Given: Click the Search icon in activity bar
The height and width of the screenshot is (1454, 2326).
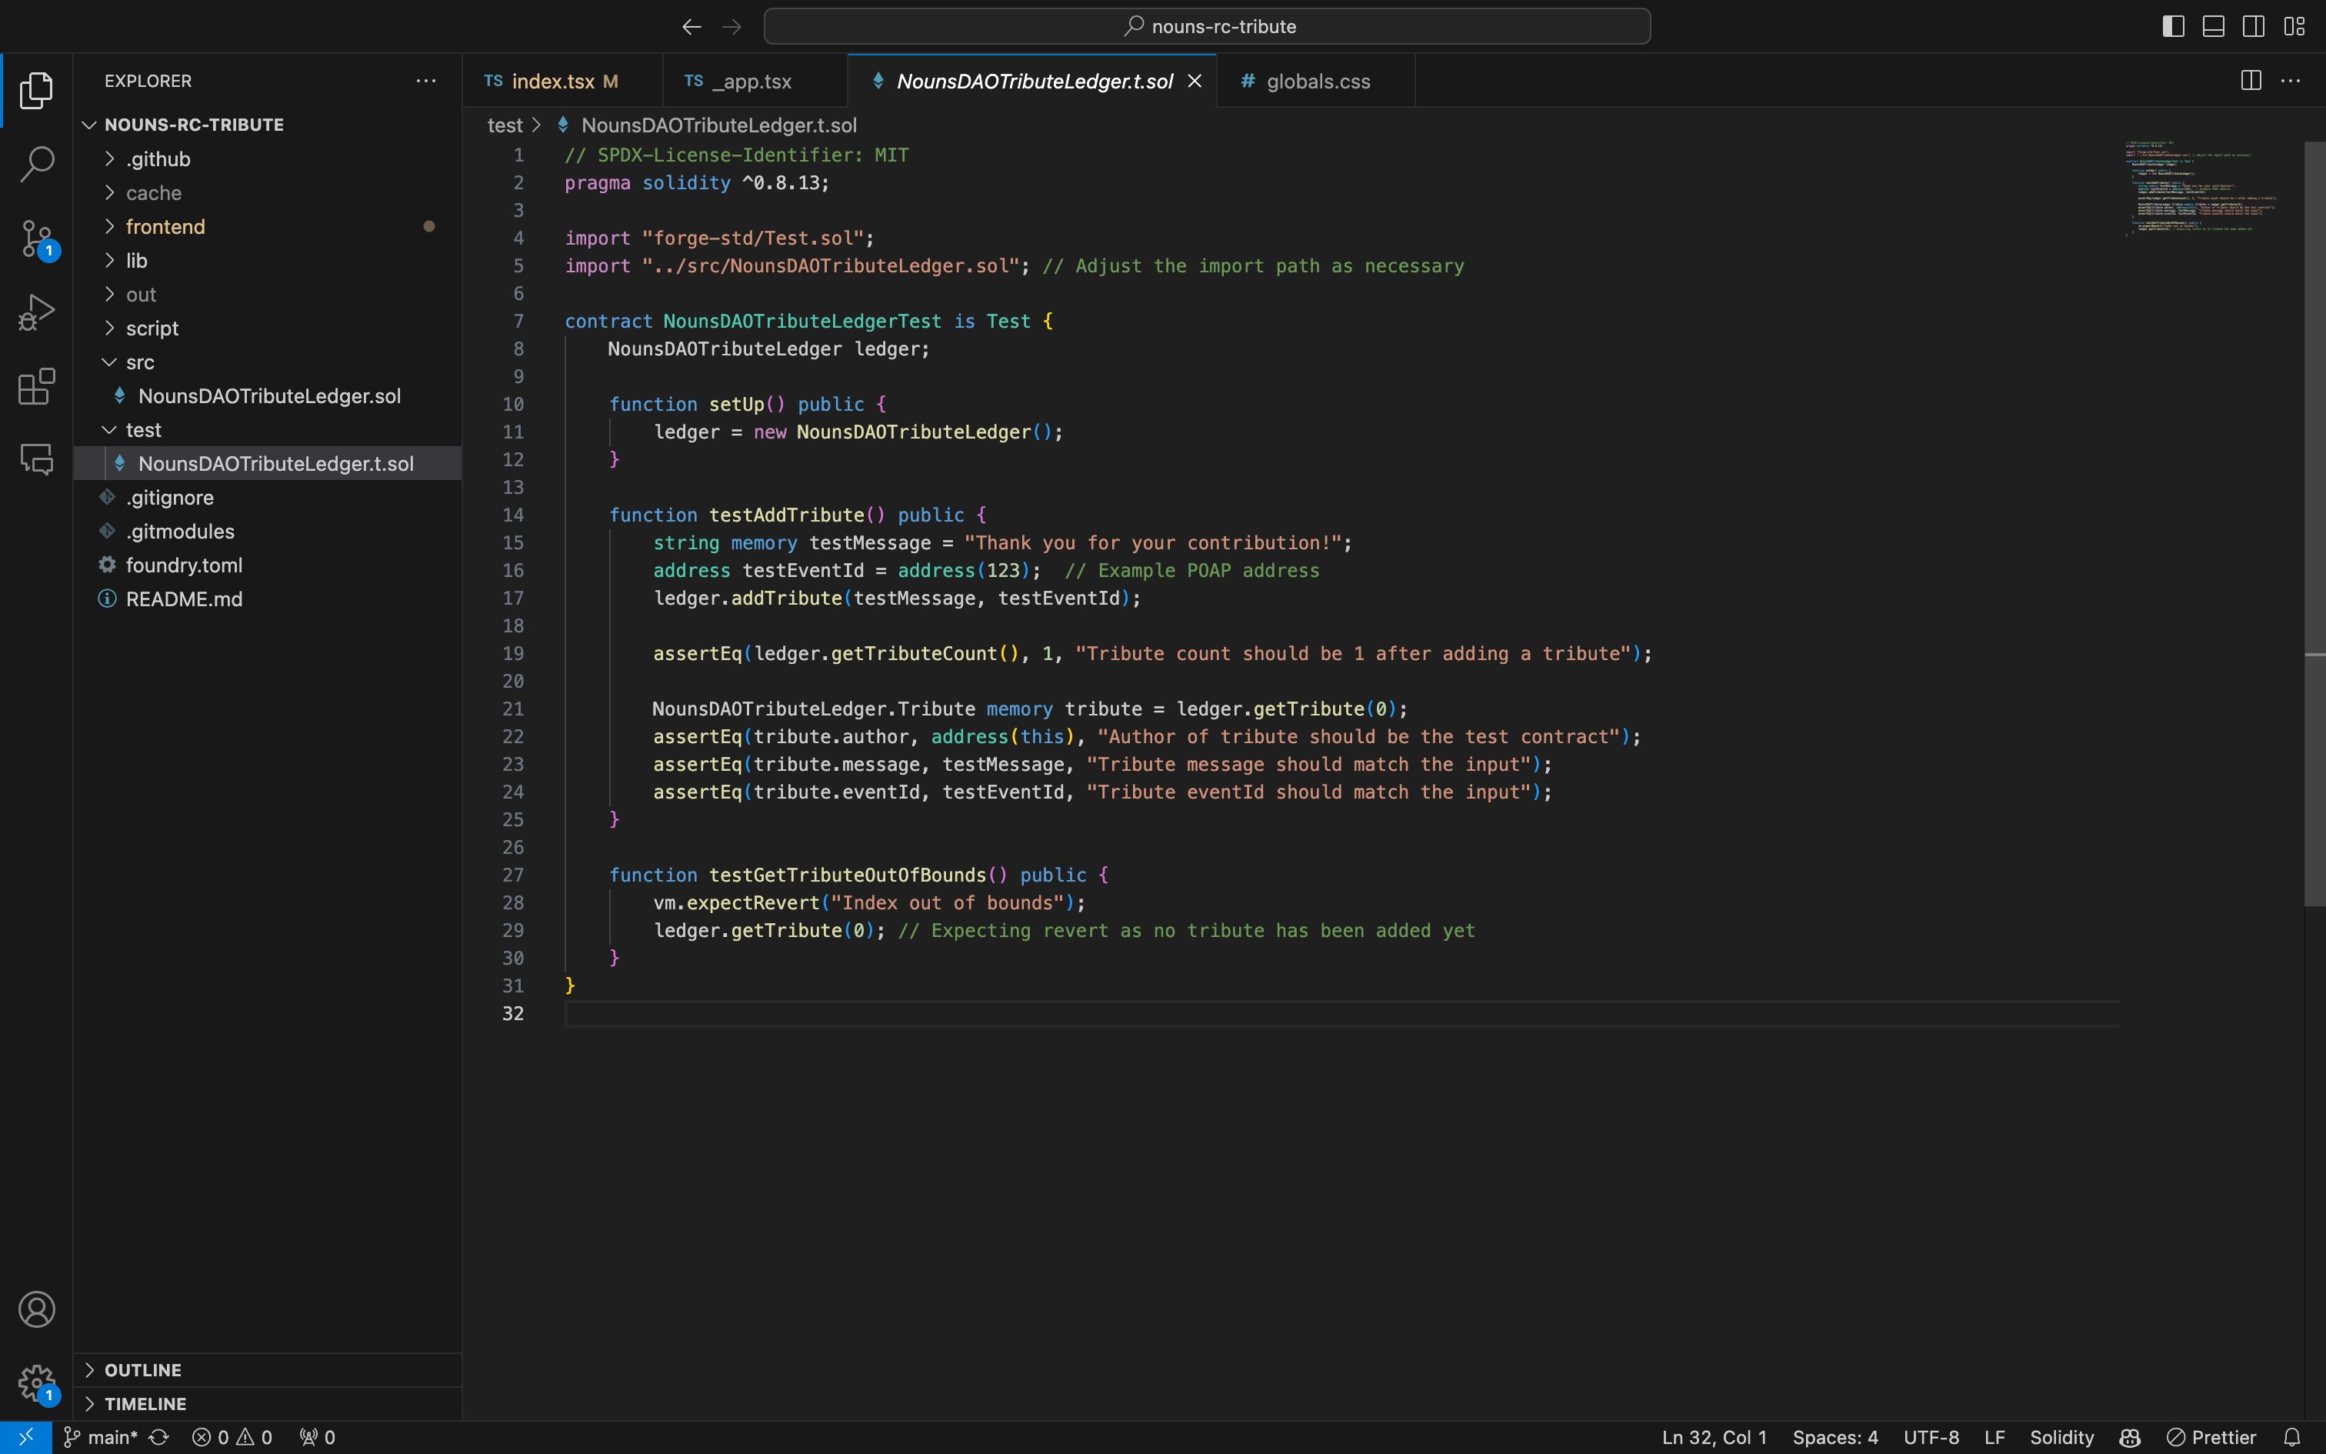Looking at the screenshot, I should pos(37,162).
